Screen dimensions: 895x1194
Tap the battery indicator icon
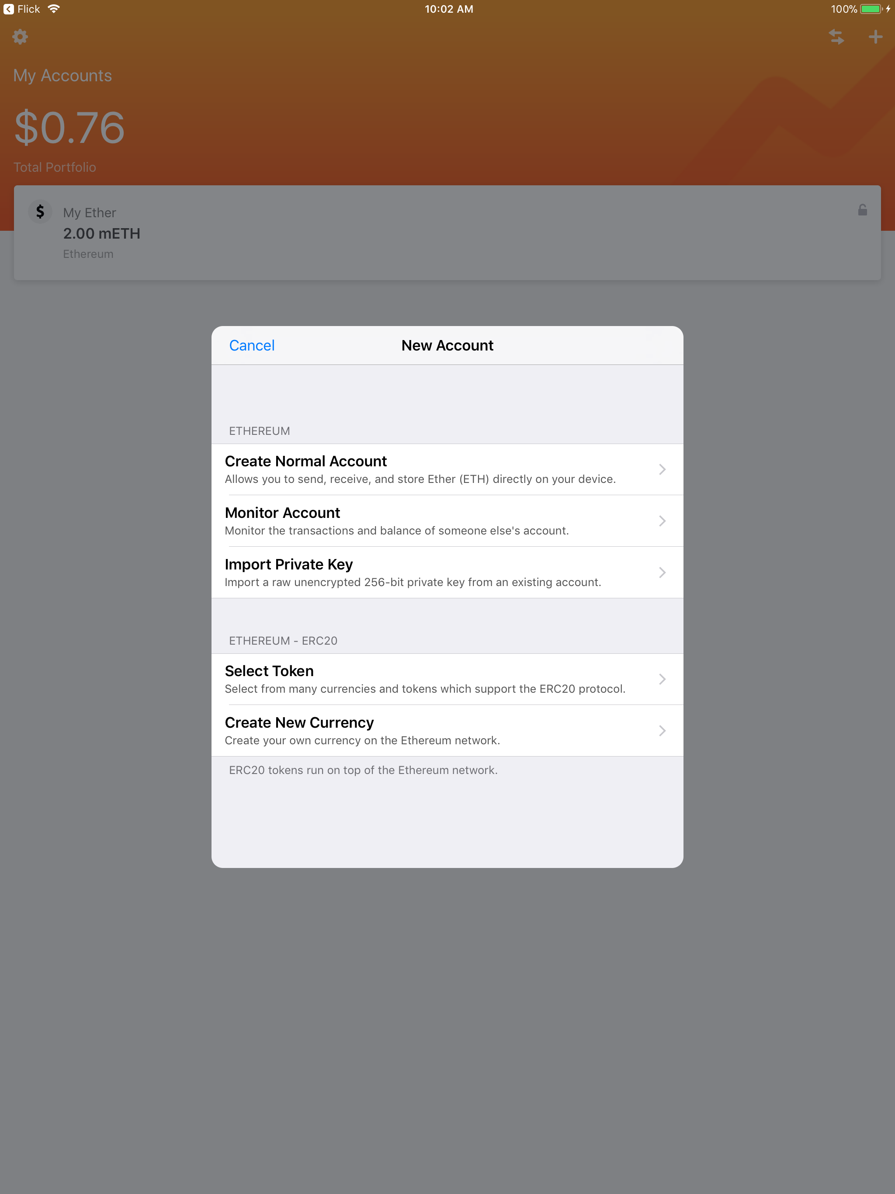click(x=871, y=9)
